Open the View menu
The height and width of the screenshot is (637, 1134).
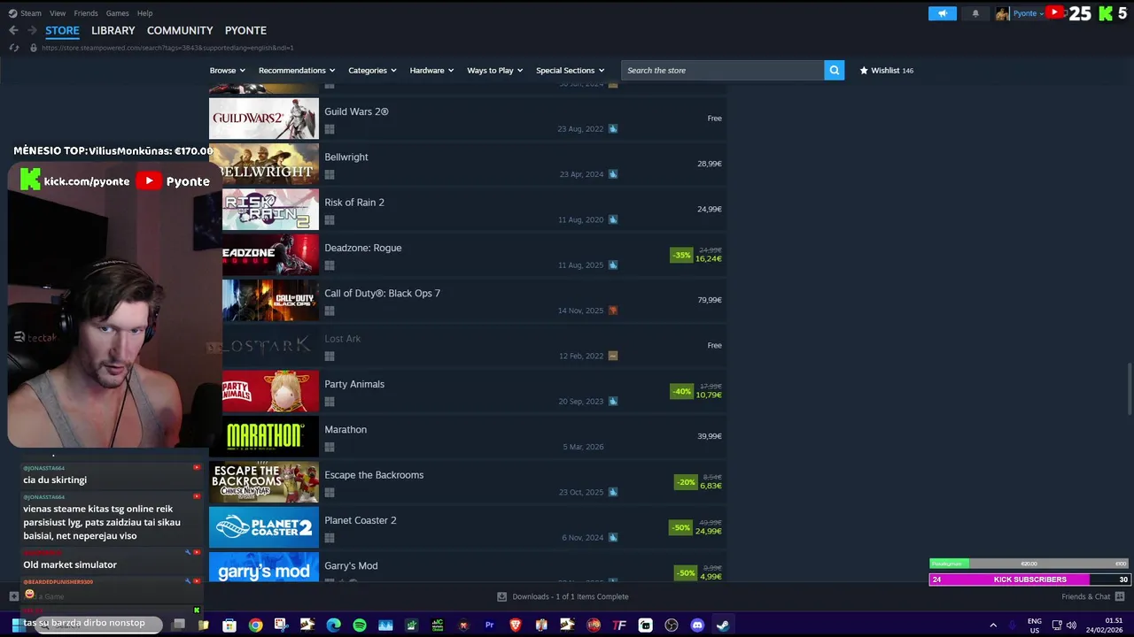click(58, 13)
